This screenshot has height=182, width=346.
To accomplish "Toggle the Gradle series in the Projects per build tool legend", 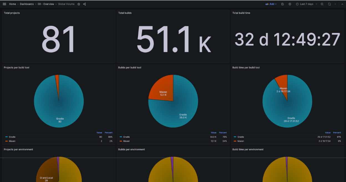I will (12, 137).
